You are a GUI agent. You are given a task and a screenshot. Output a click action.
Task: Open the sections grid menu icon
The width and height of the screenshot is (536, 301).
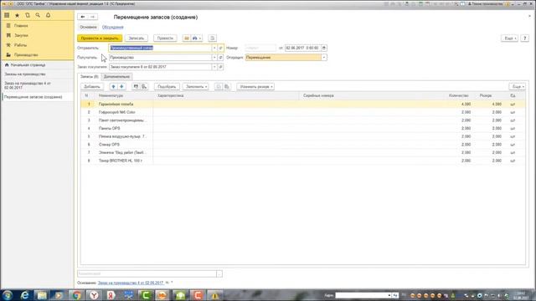[x=7, y=15]
